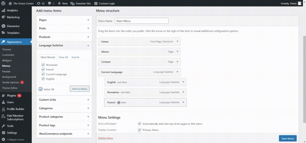
Task: Expand the Contact menu item options
Action: pyautogui.click(x=177, y=62)
